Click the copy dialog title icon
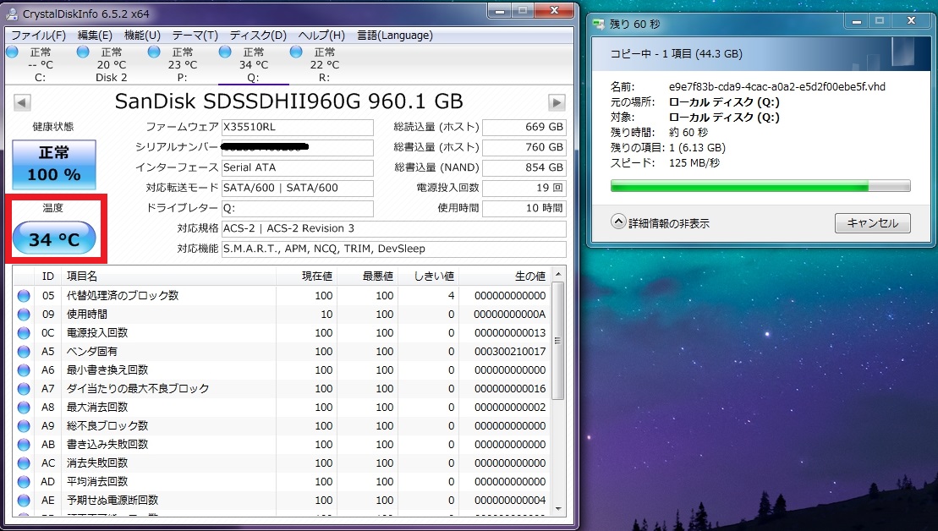 click(599, 24)
